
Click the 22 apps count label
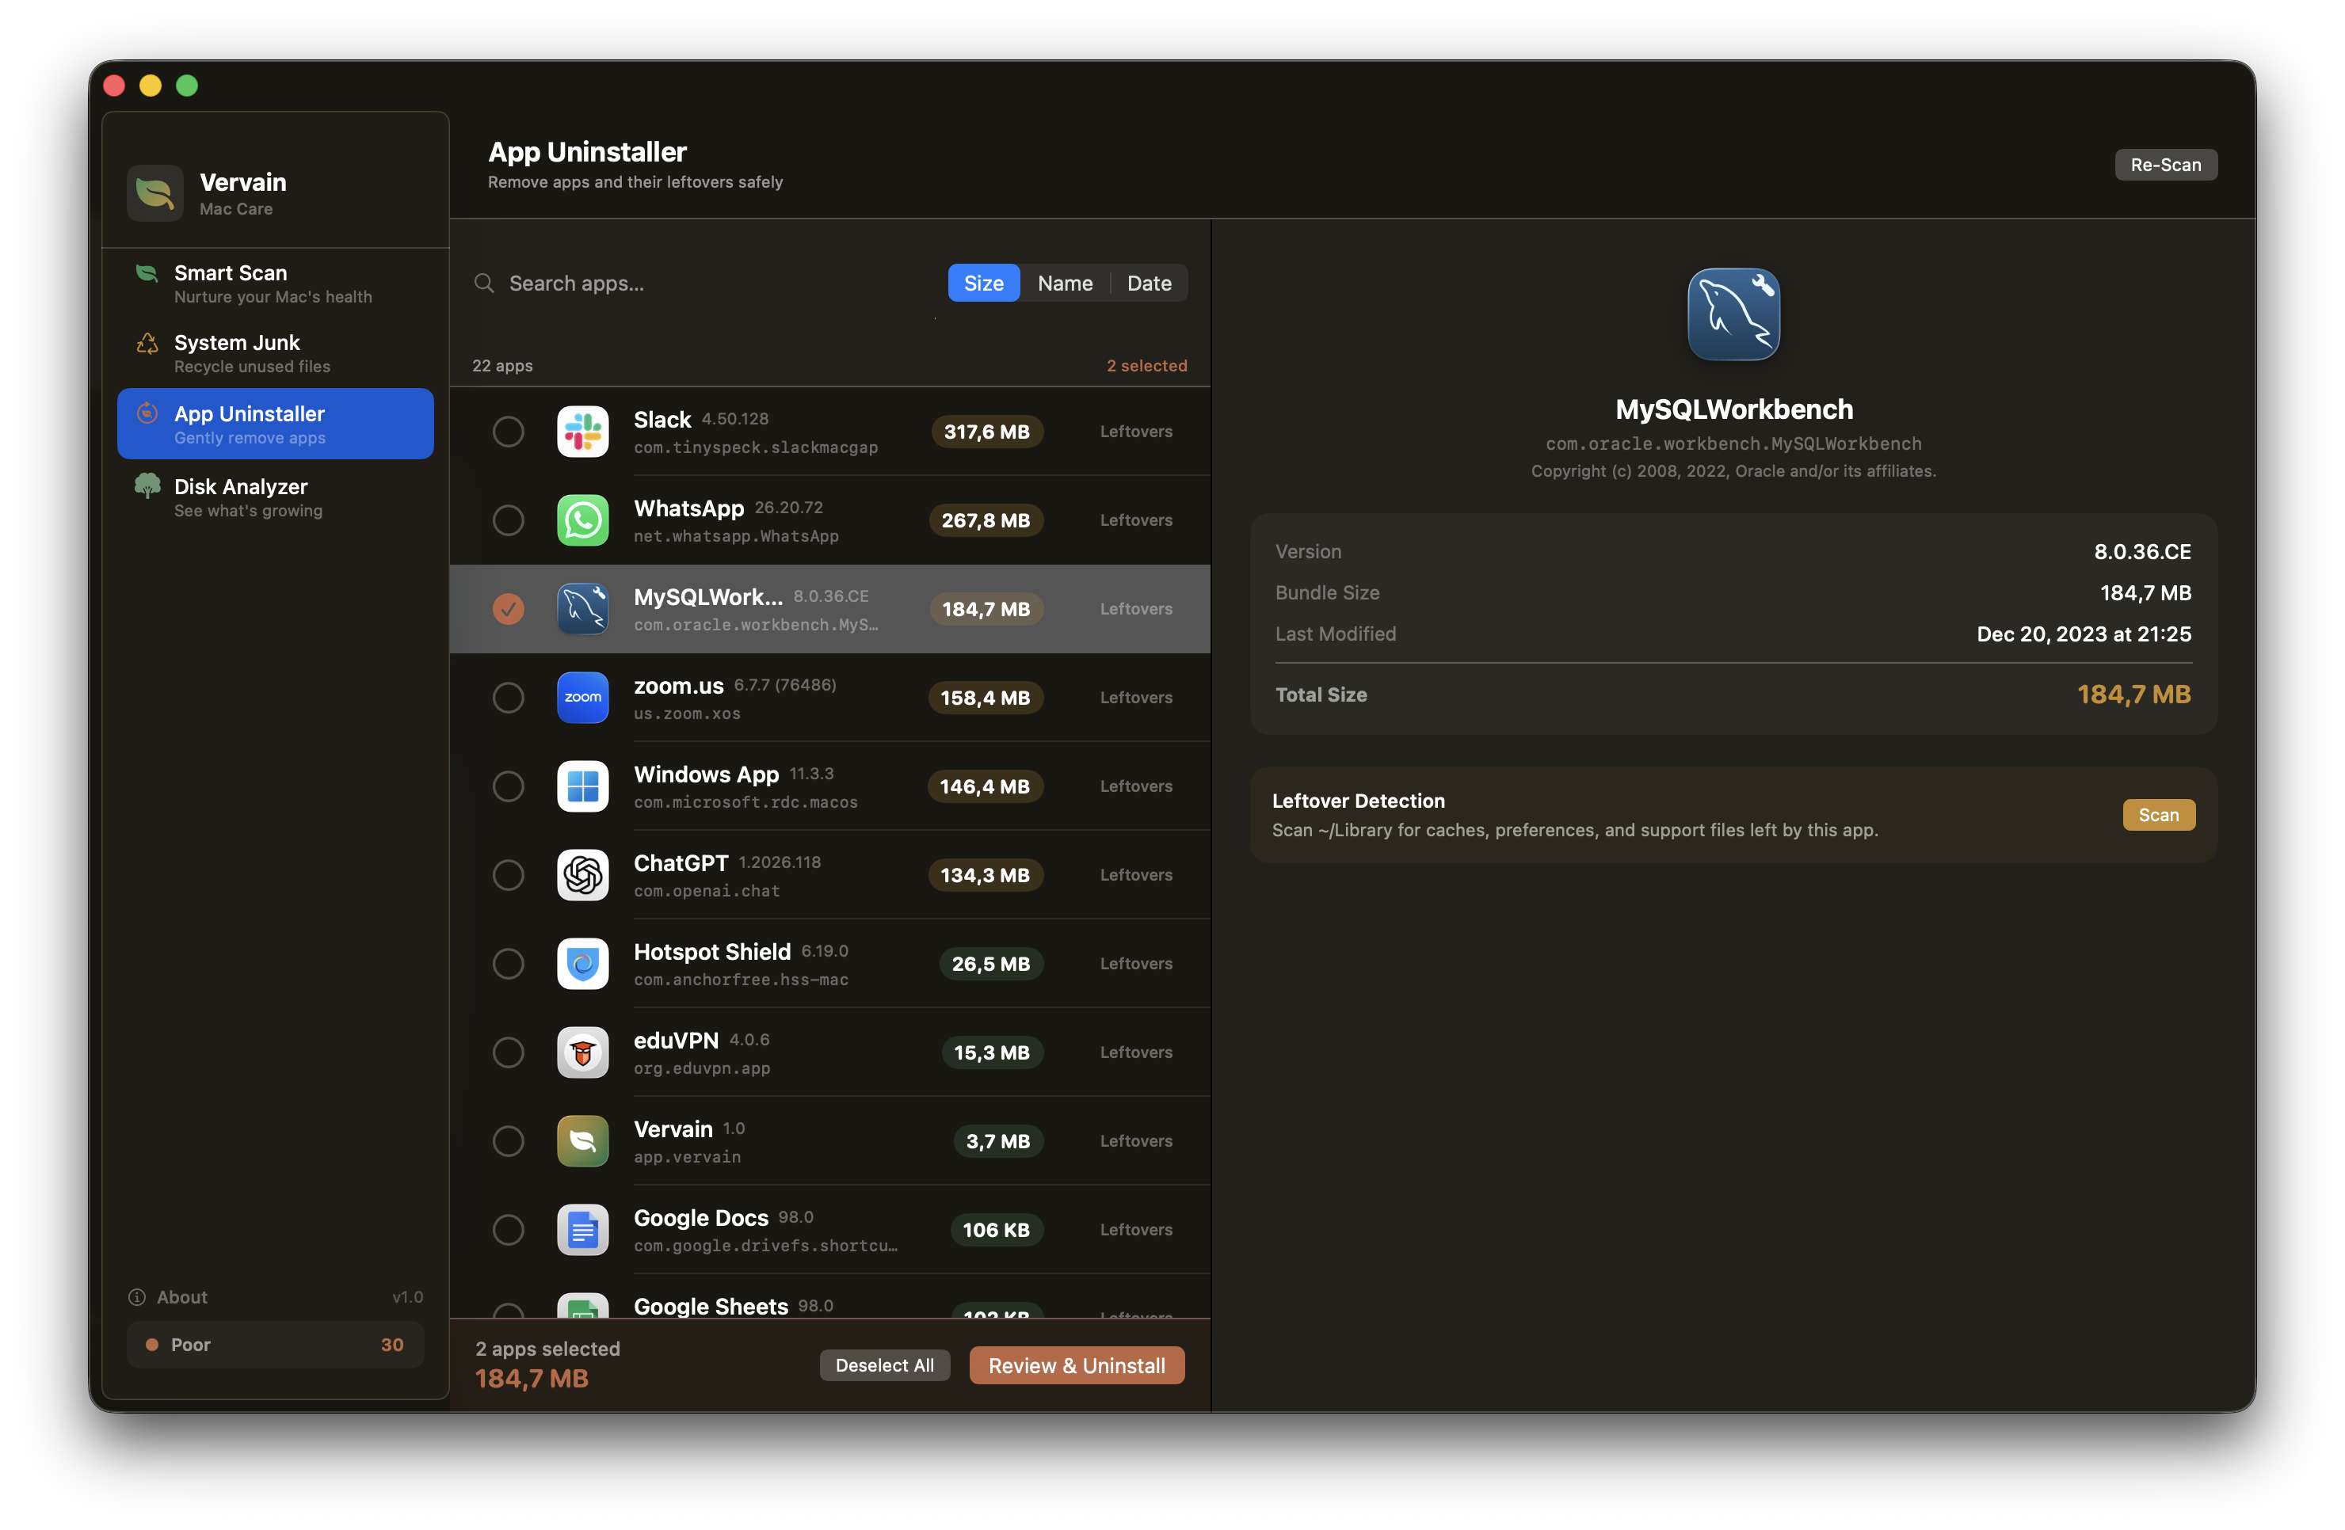coord(502,366)
